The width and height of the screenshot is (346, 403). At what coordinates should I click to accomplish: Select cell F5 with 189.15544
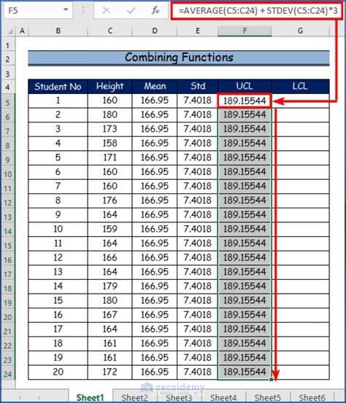pyautogui.click(x=245, y=101)
